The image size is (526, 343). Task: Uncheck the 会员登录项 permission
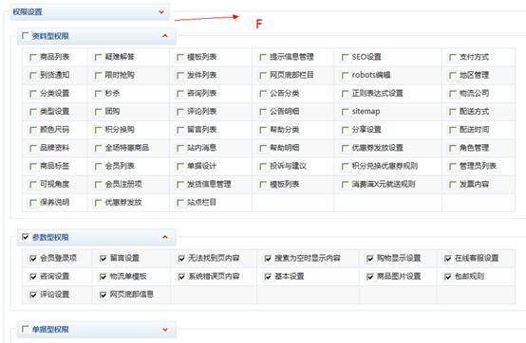[33, 259]
